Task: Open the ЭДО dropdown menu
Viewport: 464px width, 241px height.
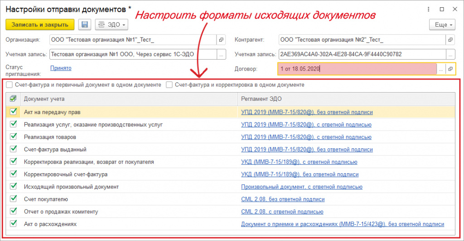Action: point(111,24)
